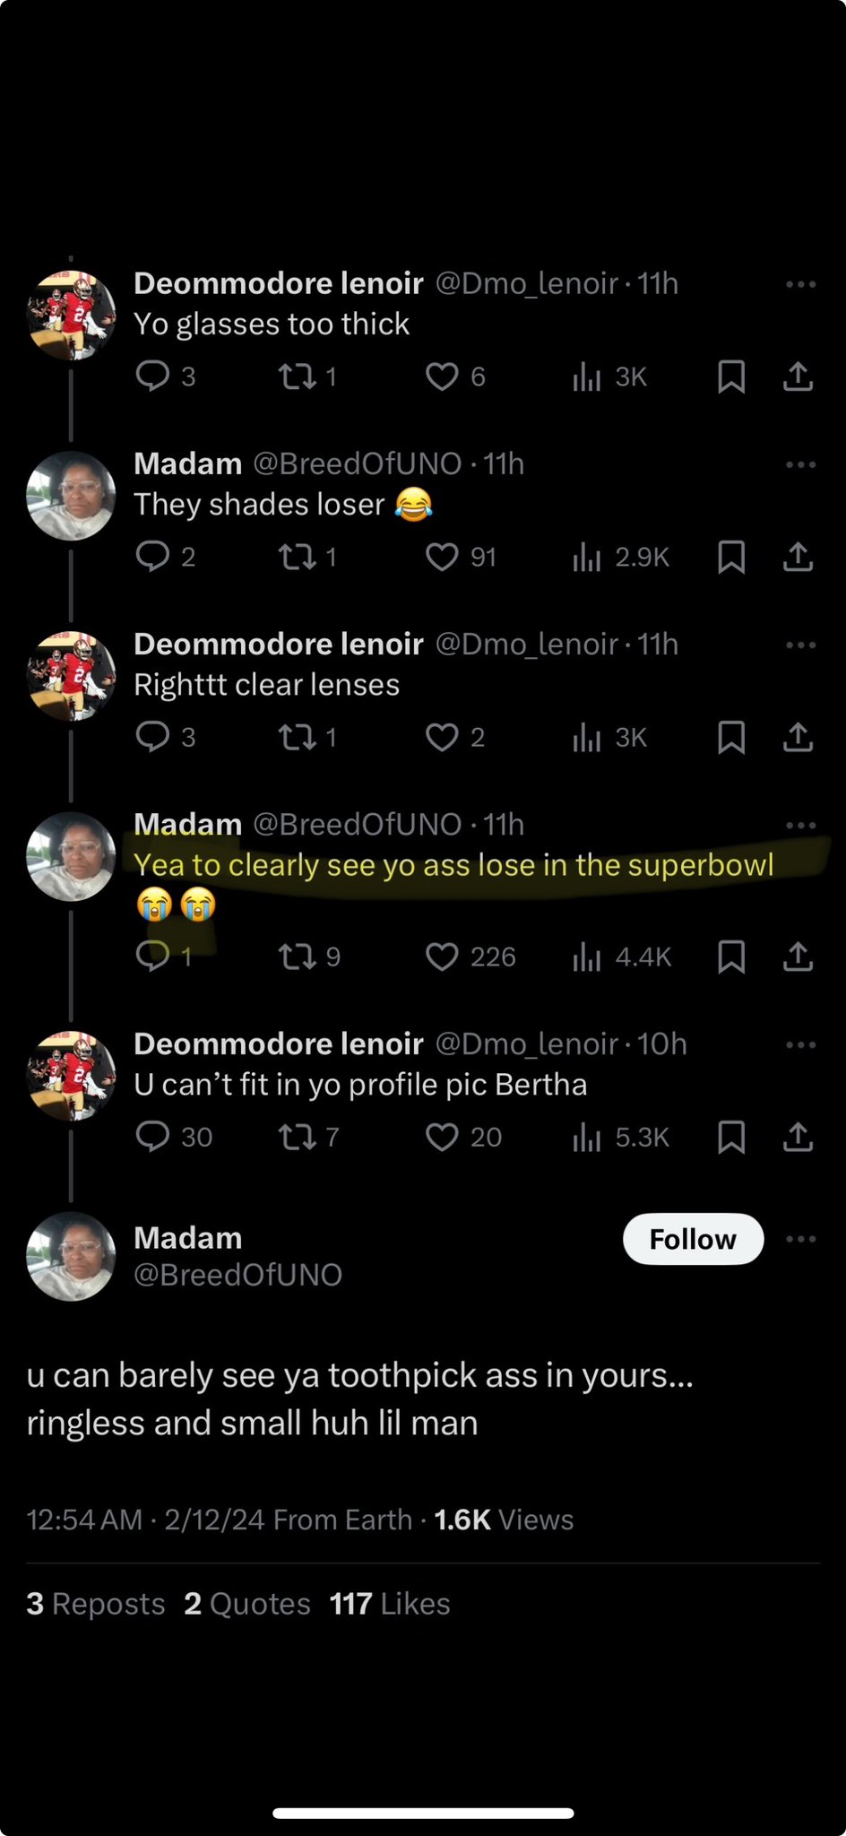846x1836 pixels.
Task: Open Deommodore lenoir's avatar on first tweet
Action: (x=71, y=316)
